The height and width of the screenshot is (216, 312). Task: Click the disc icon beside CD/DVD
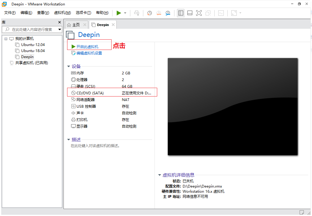click(73, 93)
